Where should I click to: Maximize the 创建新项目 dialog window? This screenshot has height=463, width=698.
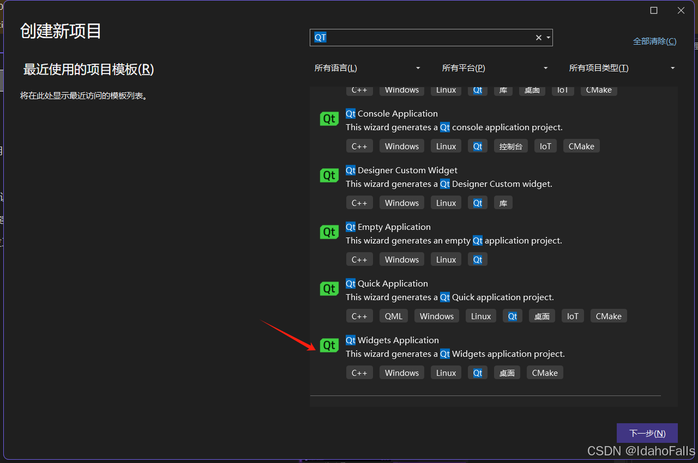(654, 10)
